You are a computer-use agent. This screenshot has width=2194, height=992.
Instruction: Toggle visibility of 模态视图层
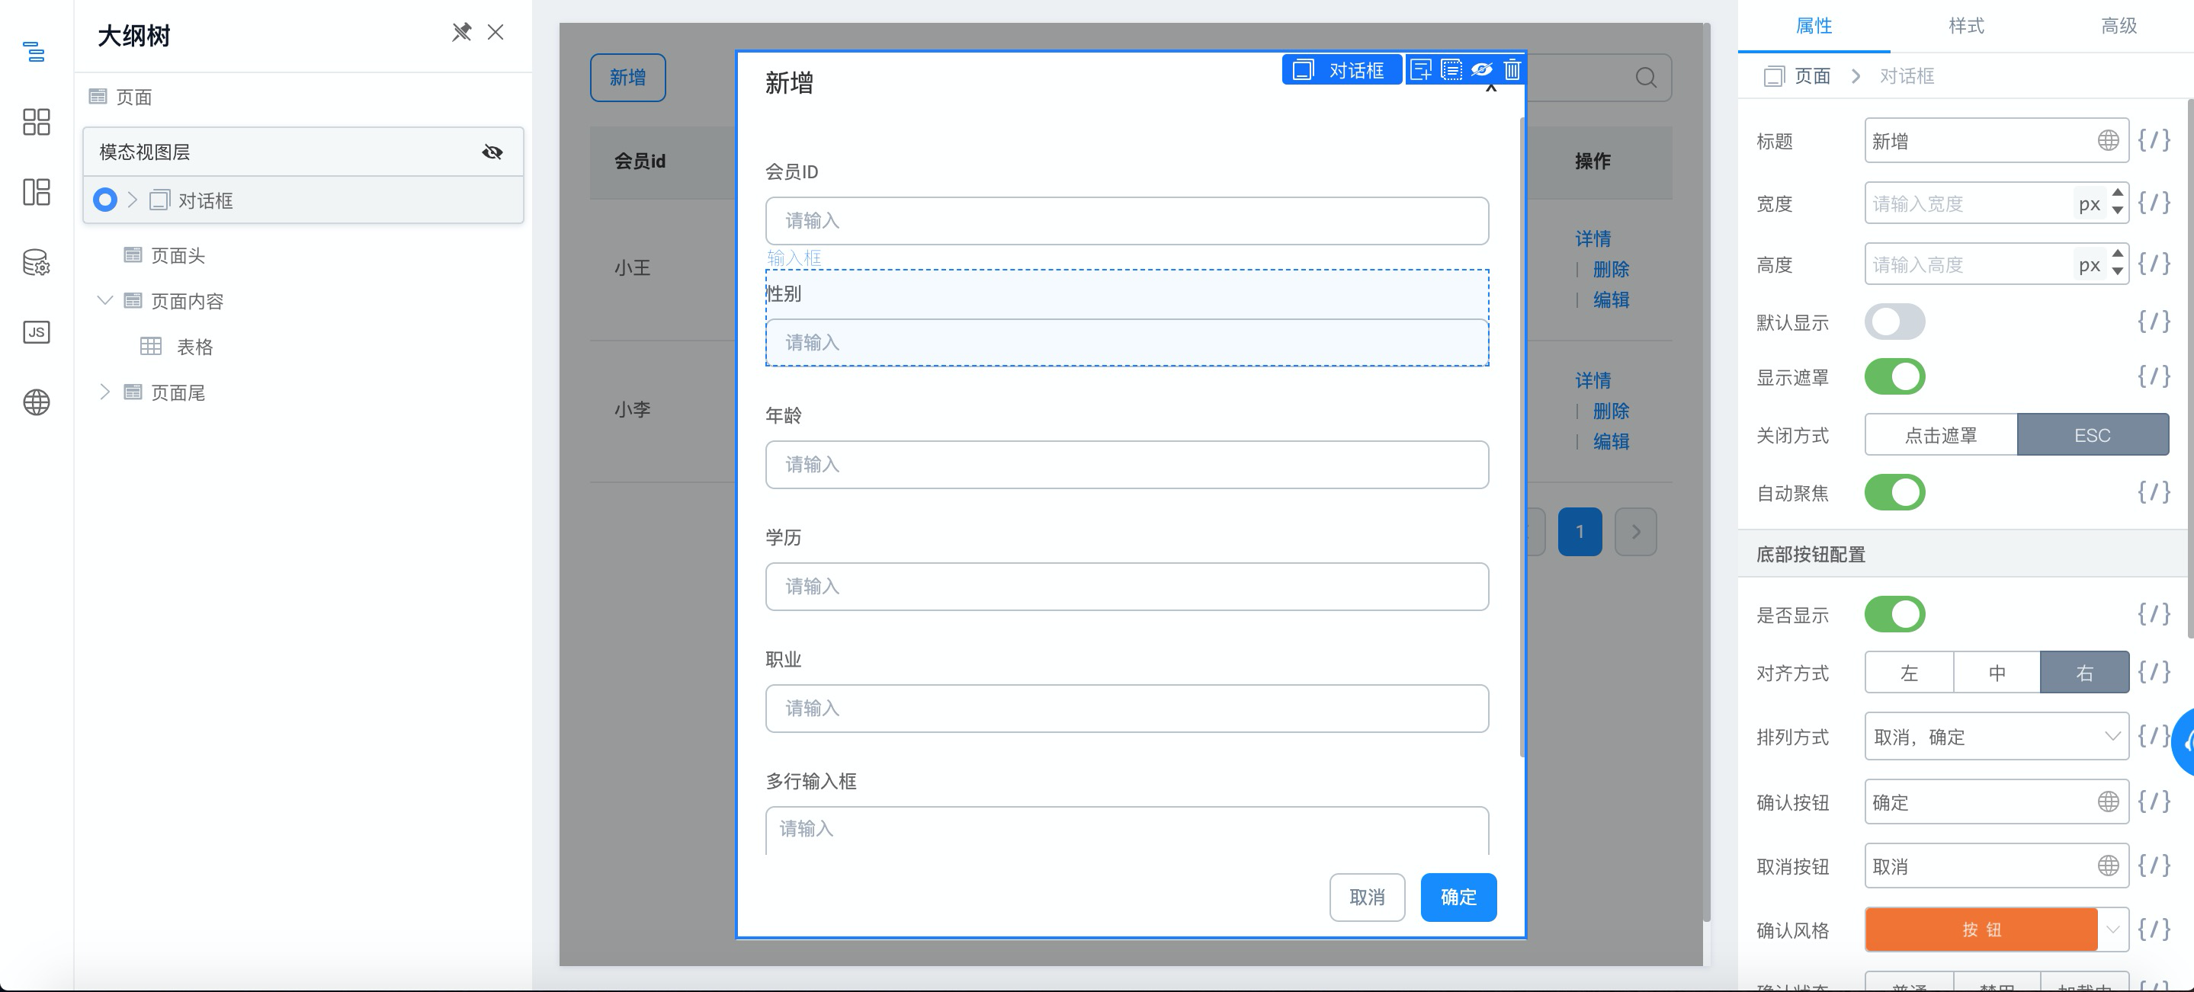(492, 152)
